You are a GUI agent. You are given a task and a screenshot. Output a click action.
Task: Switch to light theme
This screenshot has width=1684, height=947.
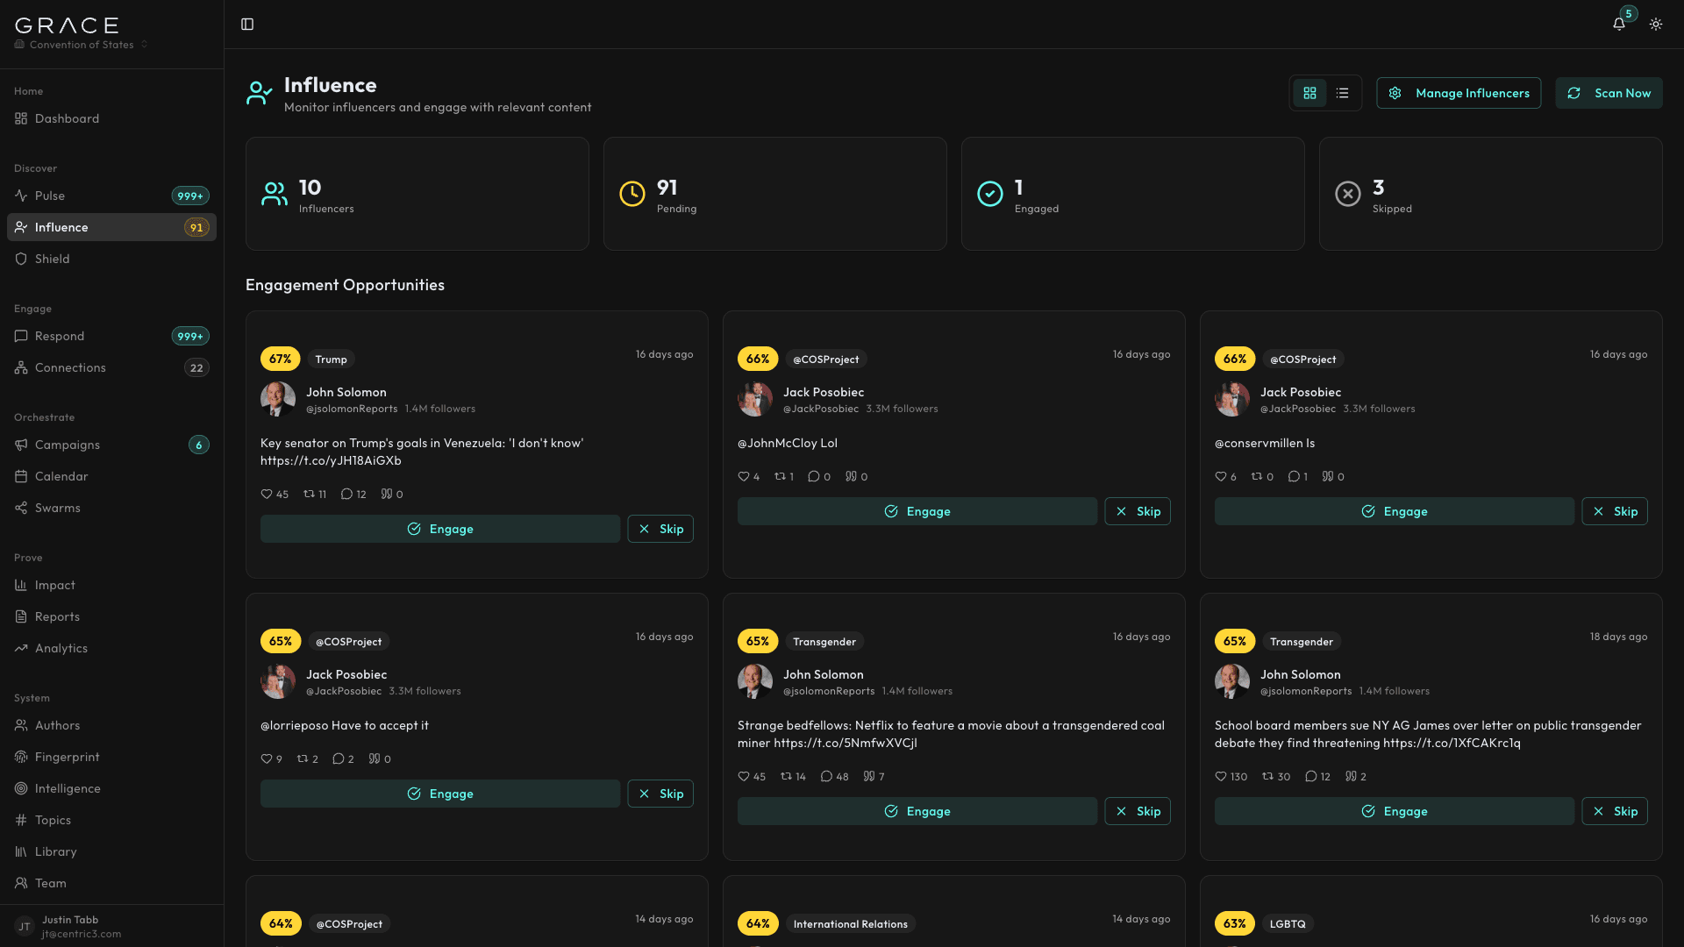(x=1656, y=25)
